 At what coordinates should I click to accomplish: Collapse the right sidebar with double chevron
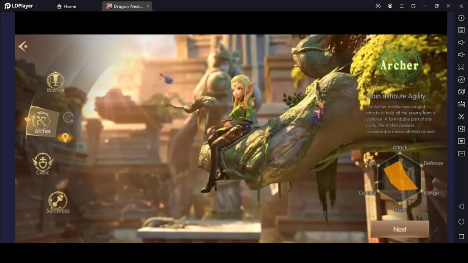[x=461, y=6]
